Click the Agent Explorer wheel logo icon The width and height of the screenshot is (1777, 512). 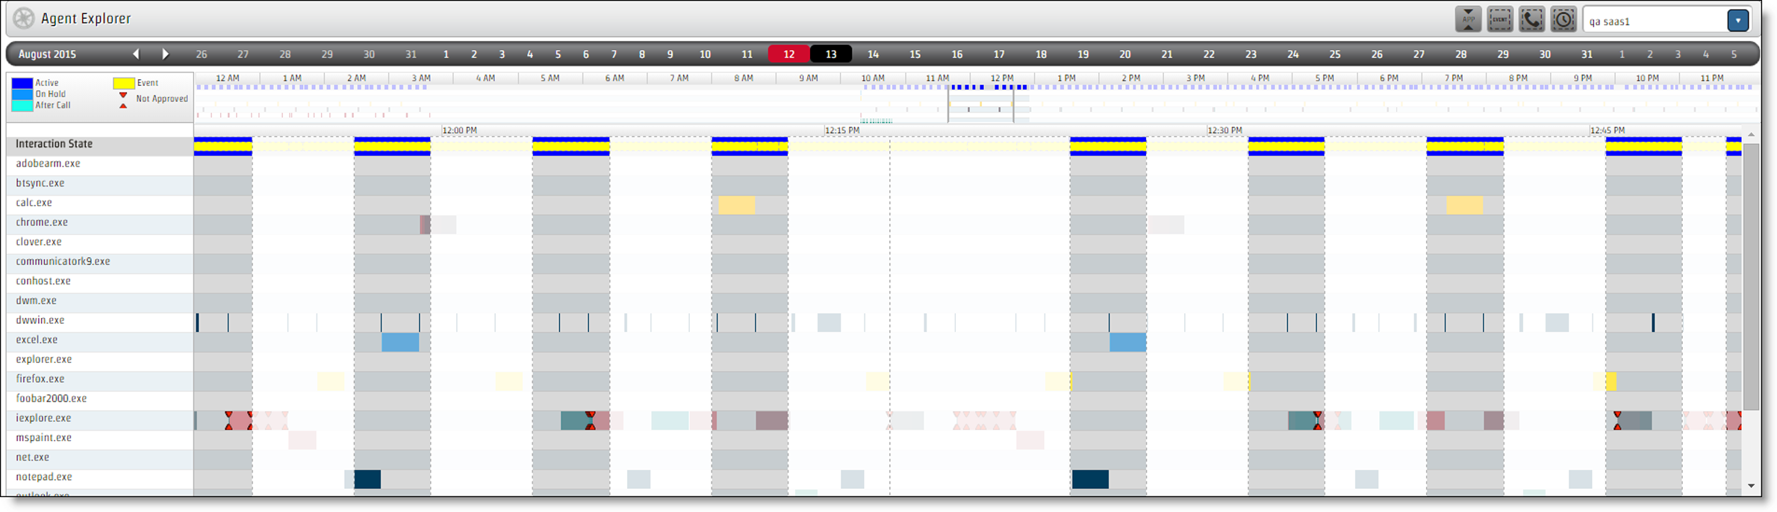[24, 19]
